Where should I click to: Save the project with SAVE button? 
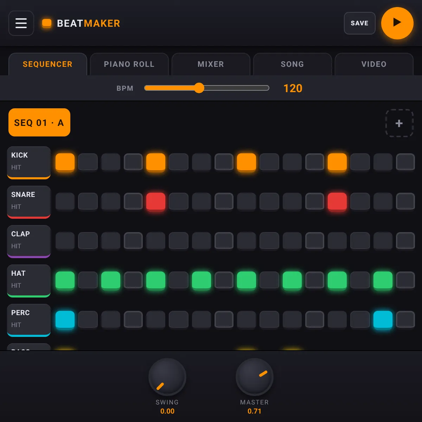coord(359,23)
